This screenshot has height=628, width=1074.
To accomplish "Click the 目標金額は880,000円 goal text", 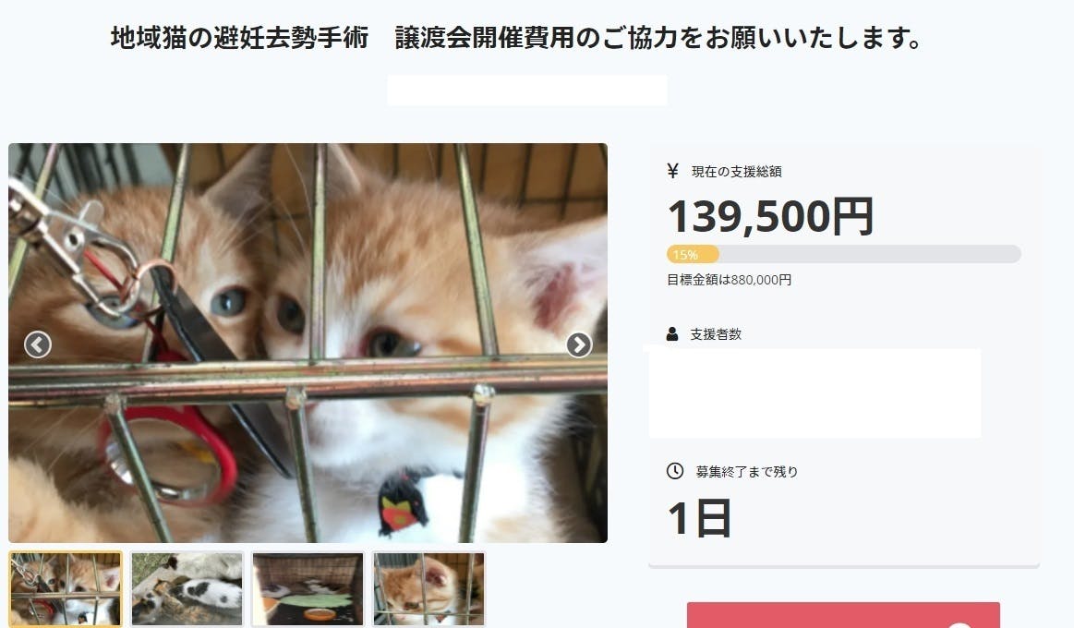I will 729,280.
